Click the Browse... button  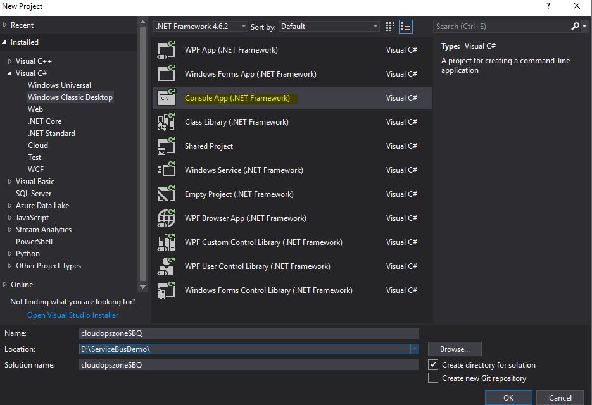tap(455, 349)
